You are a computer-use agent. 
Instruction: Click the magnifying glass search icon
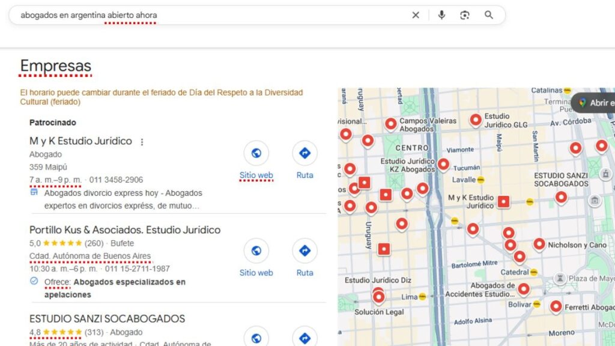[x=489, y=15]
